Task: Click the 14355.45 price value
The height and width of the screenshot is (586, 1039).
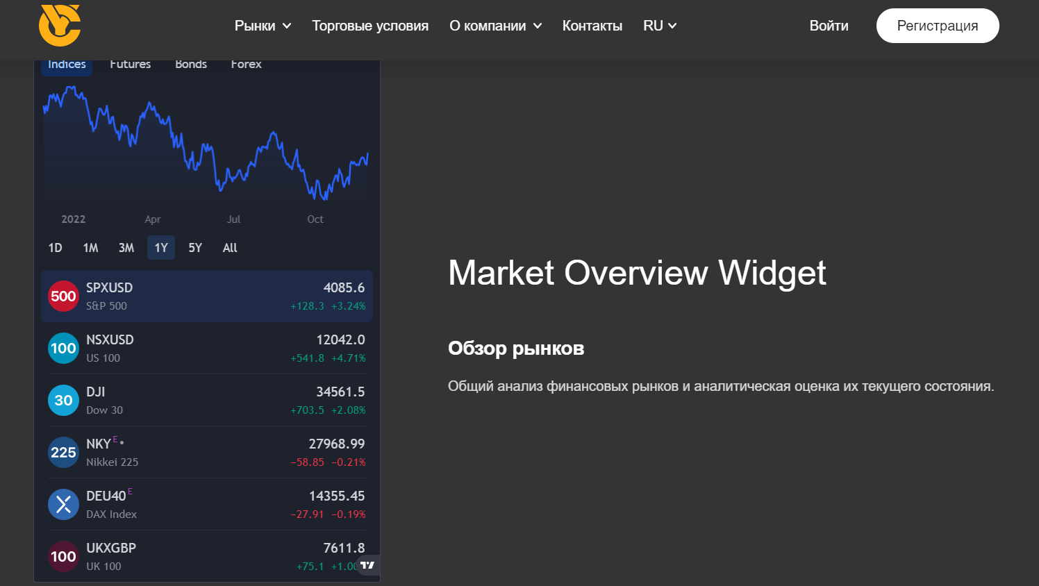Action: 337,496
